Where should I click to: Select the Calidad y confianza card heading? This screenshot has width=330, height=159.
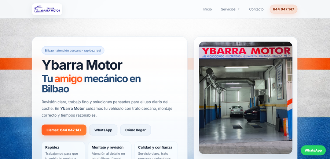pyautogui.click(x=155, y=147)
